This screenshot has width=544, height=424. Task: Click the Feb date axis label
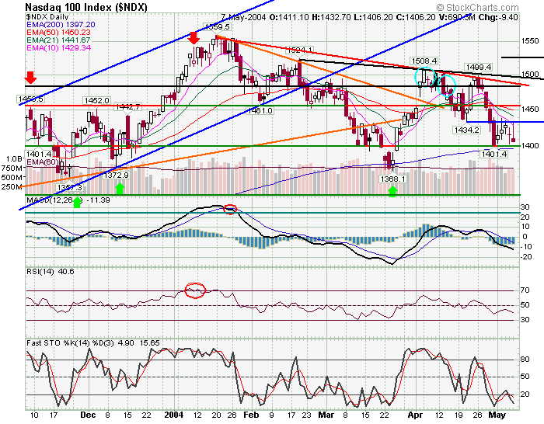251,415
